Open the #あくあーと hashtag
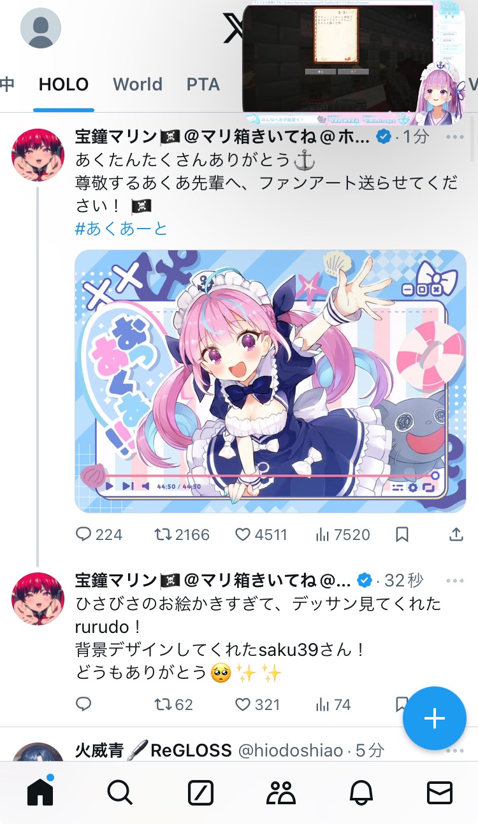 [121, 229]
